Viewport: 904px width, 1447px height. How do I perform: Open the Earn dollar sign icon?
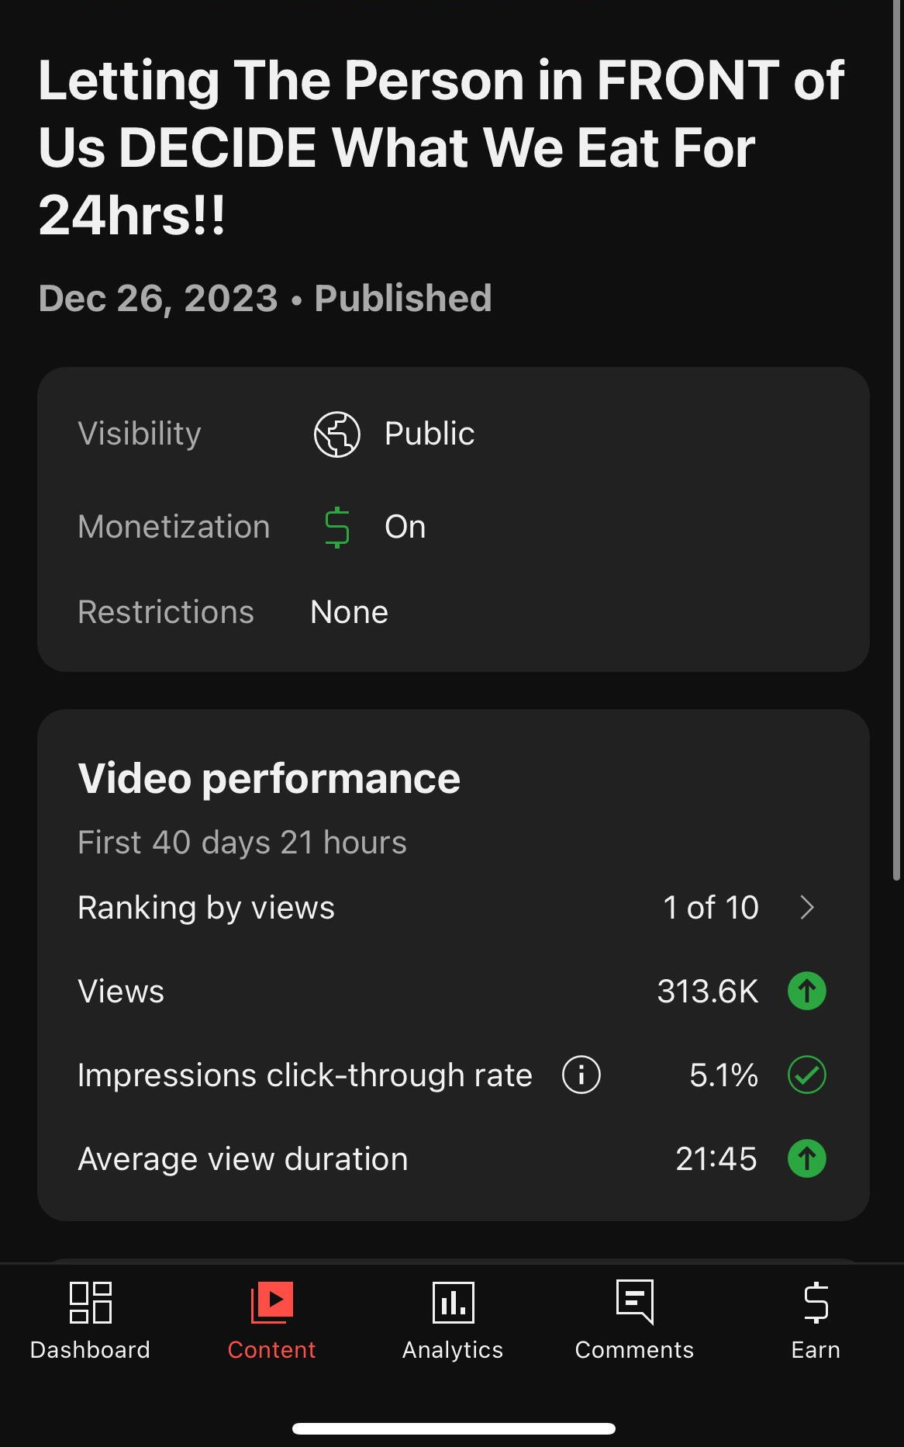click(816, 1302)
